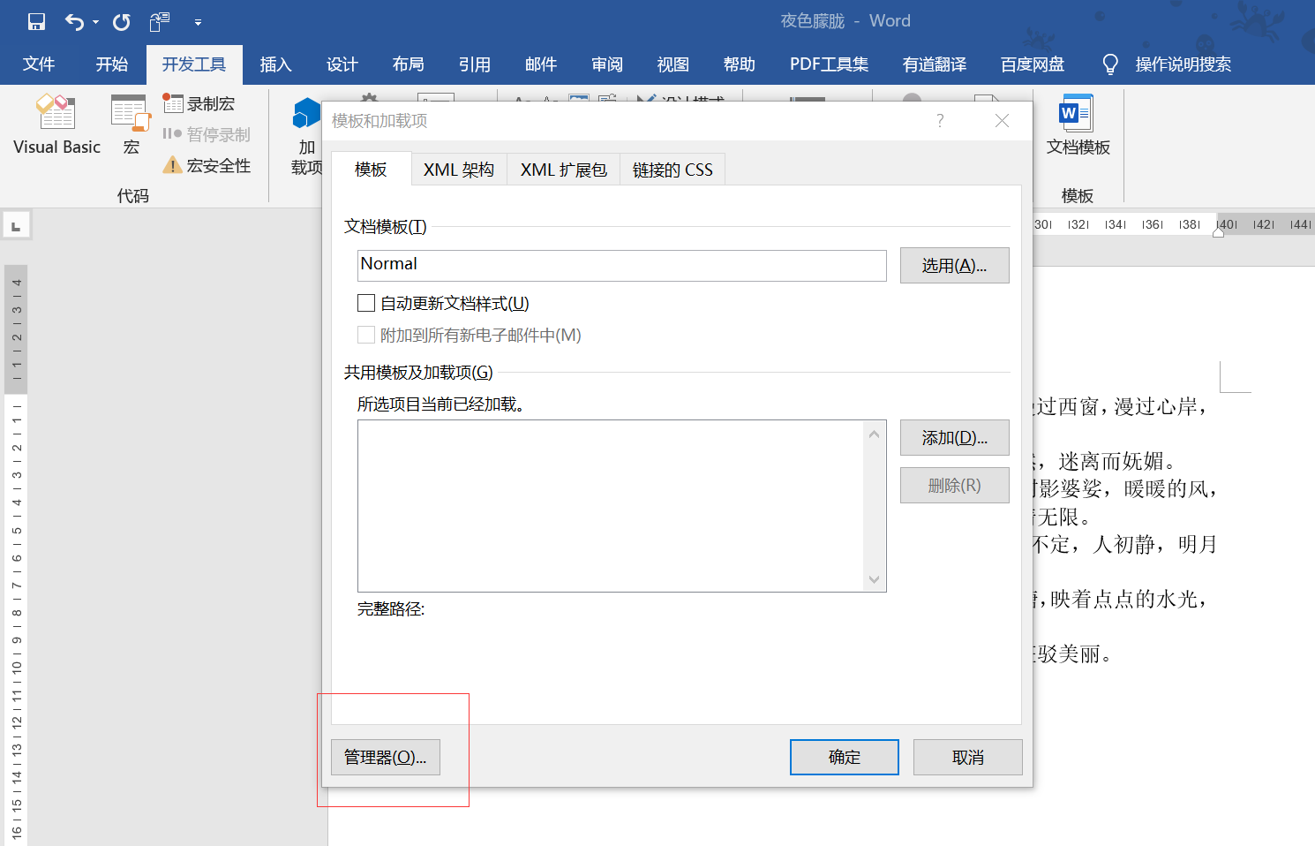Open the Undo history dropdown arrow
The height and width of the screenshot is (846, 1315).
point(95,23)
